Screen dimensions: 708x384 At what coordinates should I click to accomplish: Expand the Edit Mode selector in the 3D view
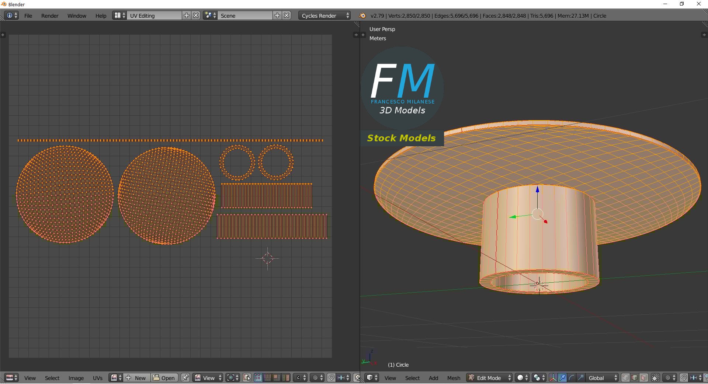[490, 378]
